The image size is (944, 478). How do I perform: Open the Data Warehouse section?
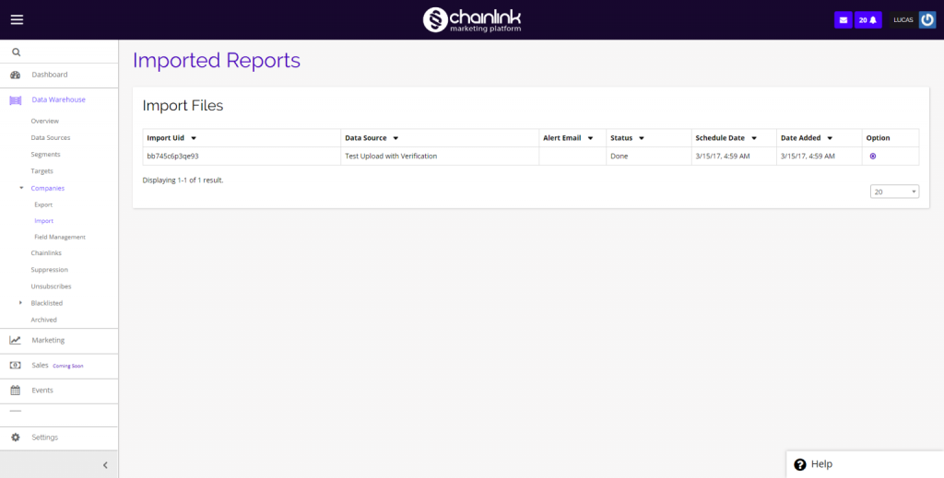59,99
